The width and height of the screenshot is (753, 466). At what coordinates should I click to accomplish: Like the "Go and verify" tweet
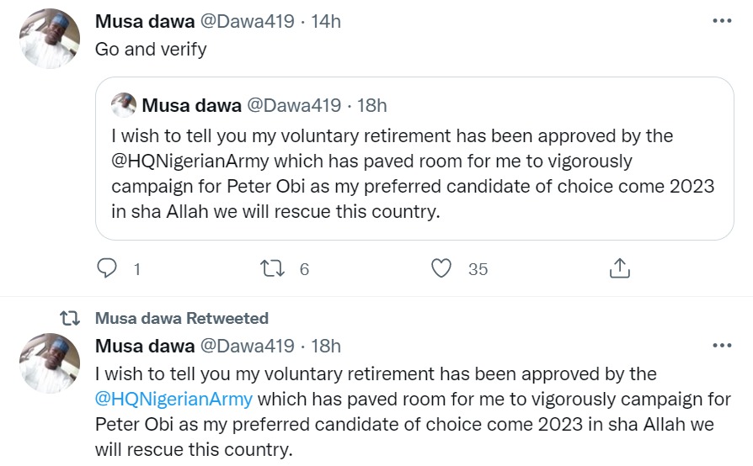click(x=441, y=268)
